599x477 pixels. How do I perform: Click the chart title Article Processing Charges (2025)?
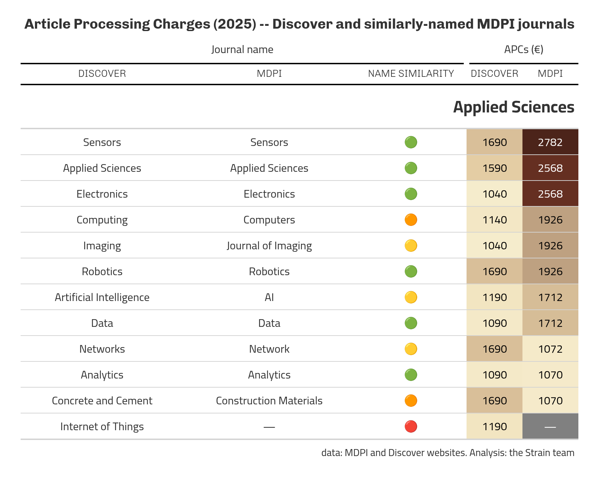click(299, 24)
